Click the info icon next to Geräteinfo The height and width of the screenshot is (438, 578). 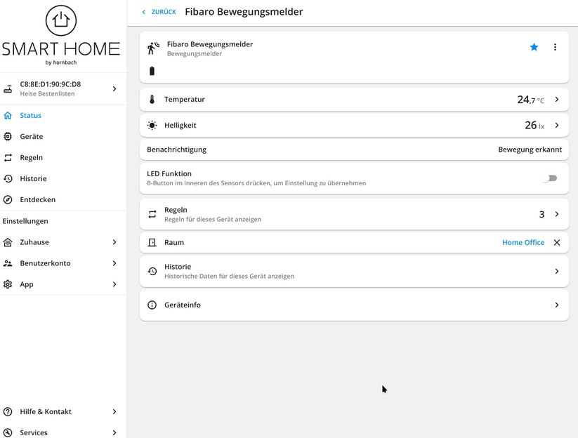pyautogui.click(x=152, y=305)
